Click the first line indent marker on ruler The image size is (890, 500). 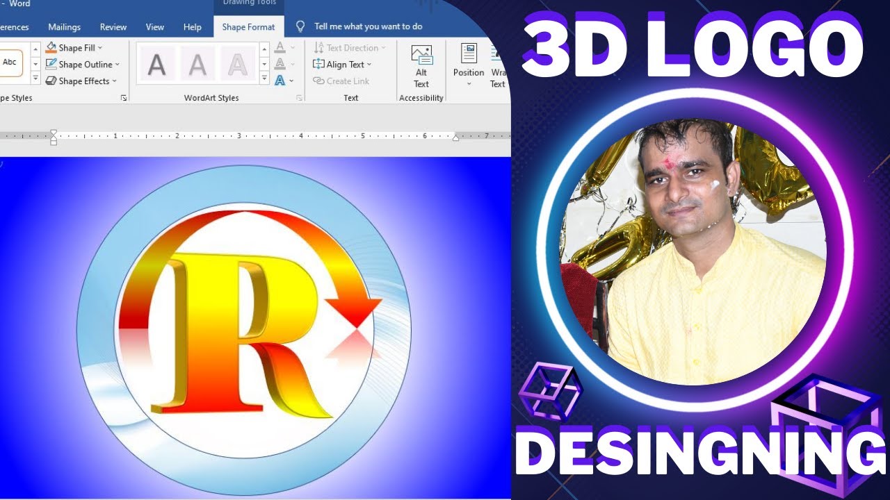click(x=54, y=133)
